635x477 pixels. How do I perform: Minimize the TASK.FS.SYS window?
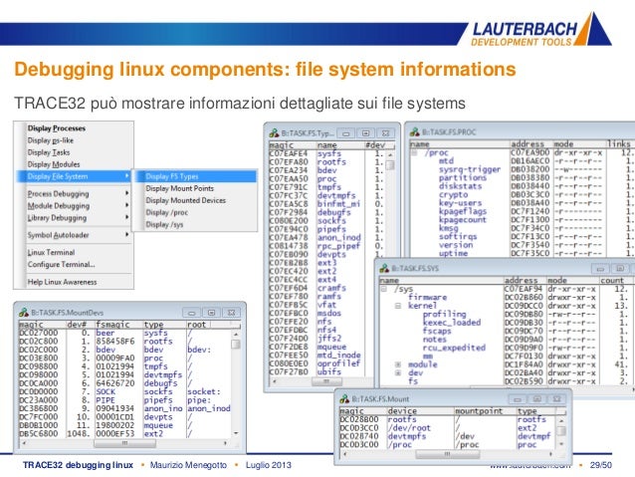600,268
